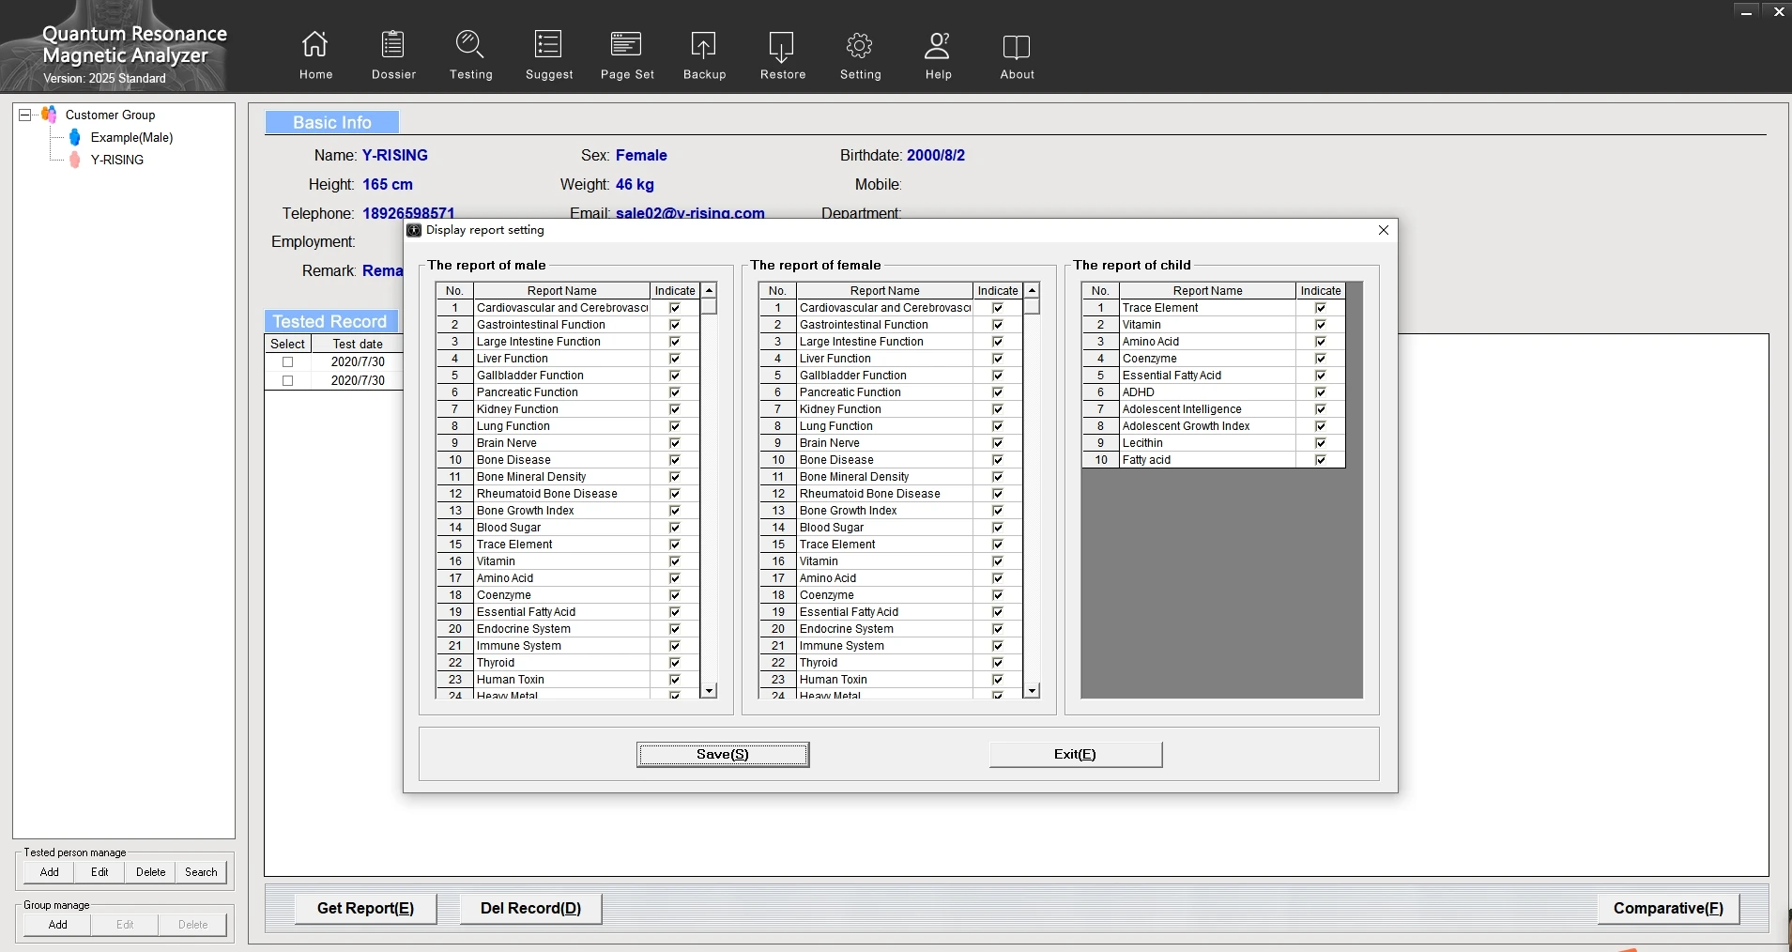
Task: Select the first 2020/7/30 test record checkbox
Action: (x=288, y=362)
